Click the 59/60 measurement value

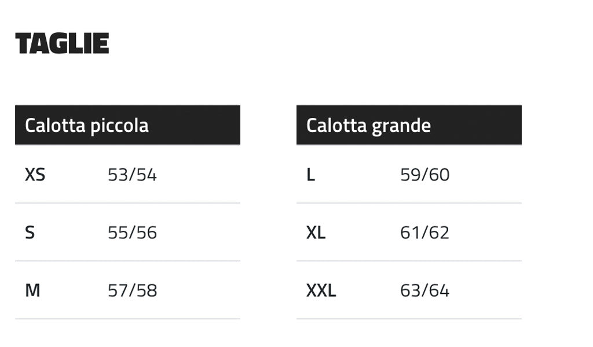pos(424,175)
